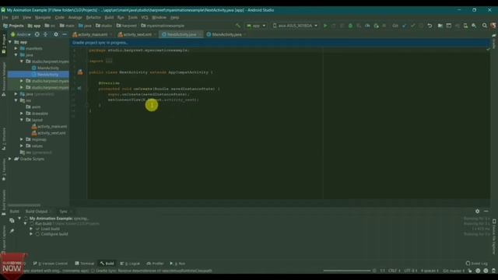Screen dimensions: 498x280
Task: Open the Navigate menu
Action: [43, 17]
